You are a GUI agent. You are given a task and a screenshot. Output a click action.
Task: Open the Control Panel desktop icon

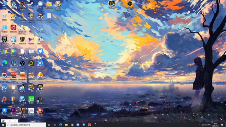coord(5,29)
